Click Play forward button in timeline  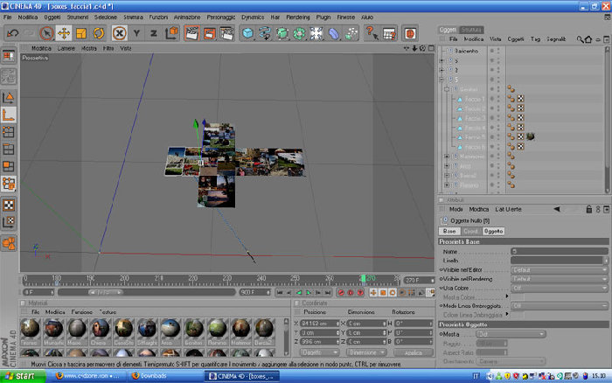309,292
